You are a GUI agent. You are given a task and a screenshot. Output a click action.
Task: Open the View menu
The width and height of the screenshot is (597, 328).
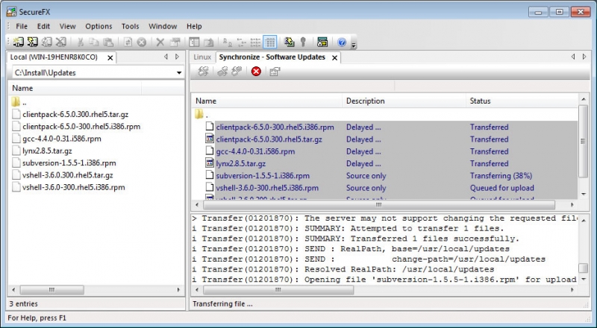pyautogui.click(x=67, y=26)
